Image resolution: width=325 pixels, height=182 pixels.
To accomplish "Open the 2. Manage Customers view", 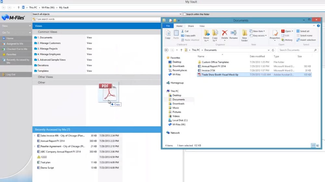I will click(x=49, y=43).
